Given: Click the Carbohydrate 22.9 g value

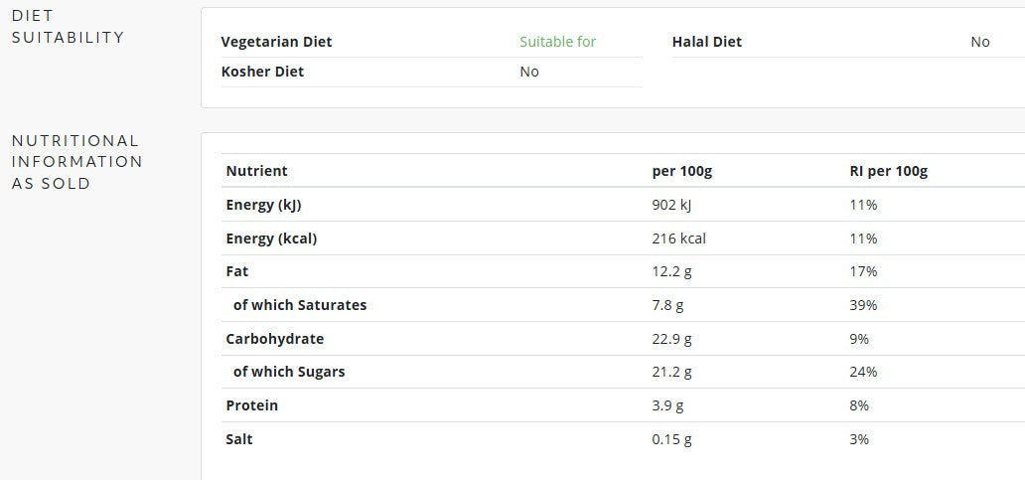Looking at the screenshot, I should [x=672, y=339].
